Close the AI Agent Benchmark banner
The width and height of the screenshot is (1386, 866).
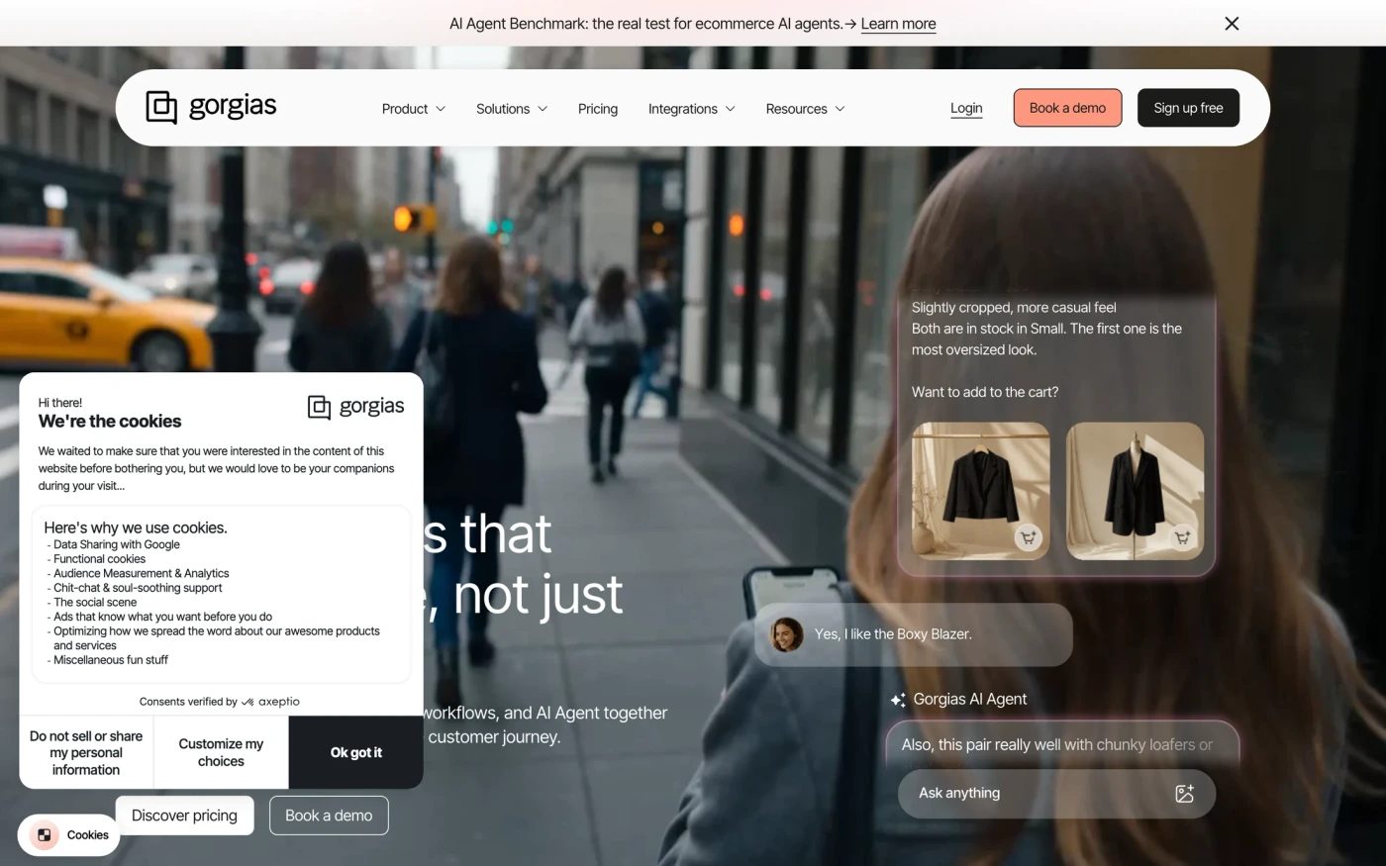coord(1232,24)
